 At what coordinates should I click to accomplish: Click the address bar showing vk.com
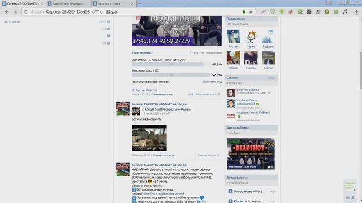coord(139,11)
